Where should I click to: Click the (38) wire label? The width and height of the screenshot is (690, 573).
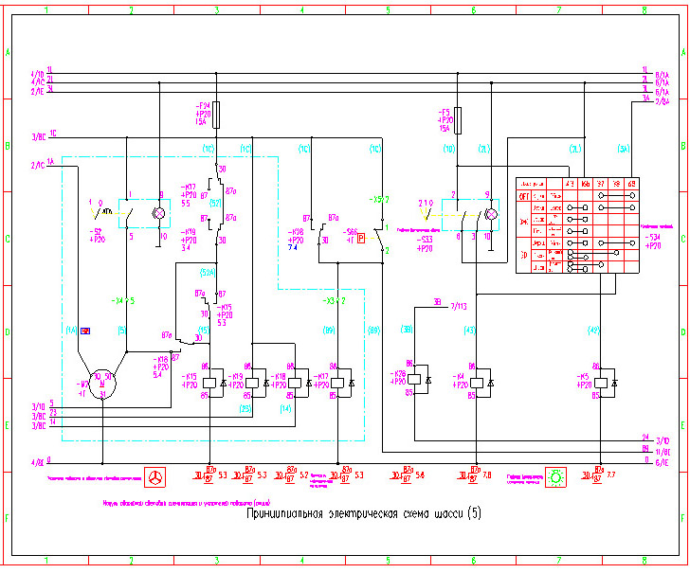tap(407, 329)
